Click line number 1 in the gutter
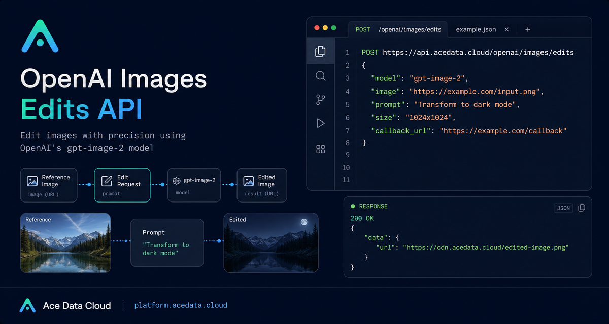The height and width of the screenshot is (324, 609). pyautogui.click(x=347, y=52)
